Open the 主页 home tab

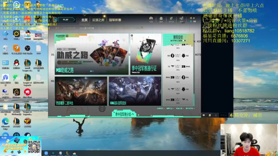84,20
